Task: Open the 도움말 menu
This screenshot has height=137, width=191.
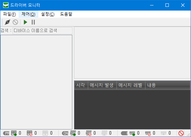Action: [66, 14]
